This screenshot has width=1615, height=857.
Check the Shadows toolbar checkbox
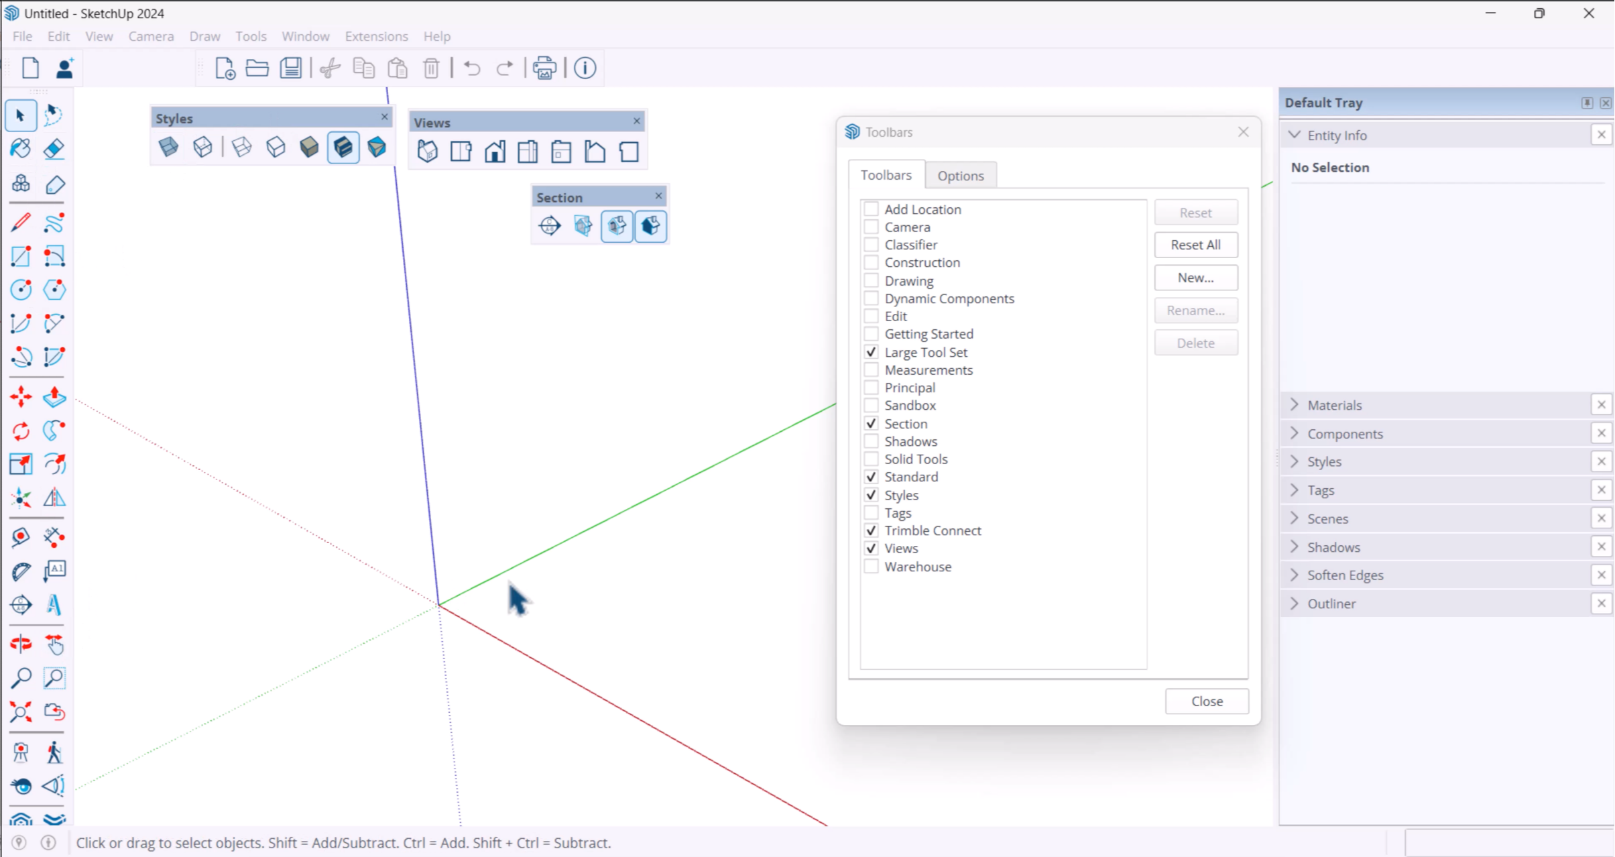871,441
